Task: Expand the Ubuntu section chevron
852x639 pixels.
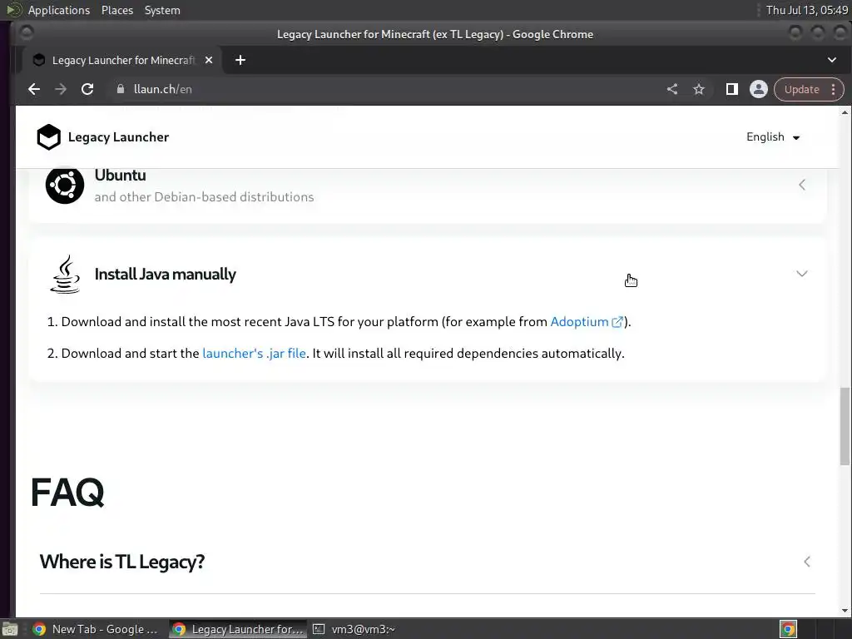Action: point(802,185)
